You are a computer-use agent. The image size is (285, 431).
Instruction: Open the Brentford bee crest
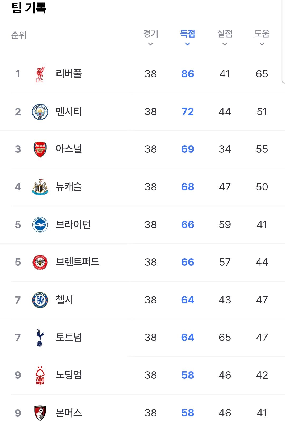click(40, 262)
